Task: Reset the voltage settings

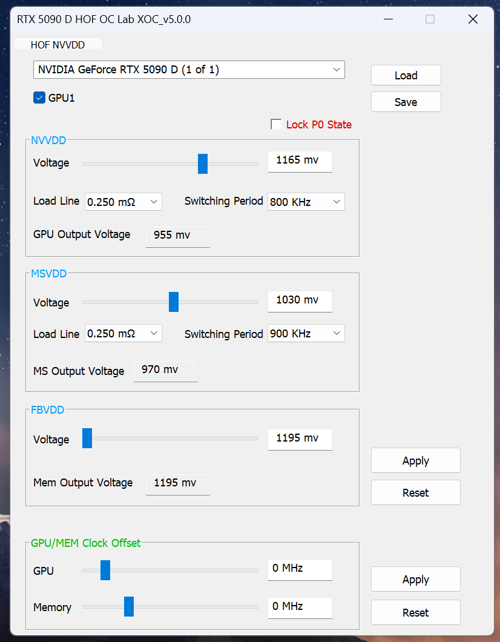Action: pos(415,492)
